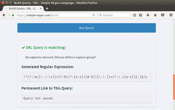Click the generated regular expression code box
The image size is (175, 110).
click(x=87, y=77)
